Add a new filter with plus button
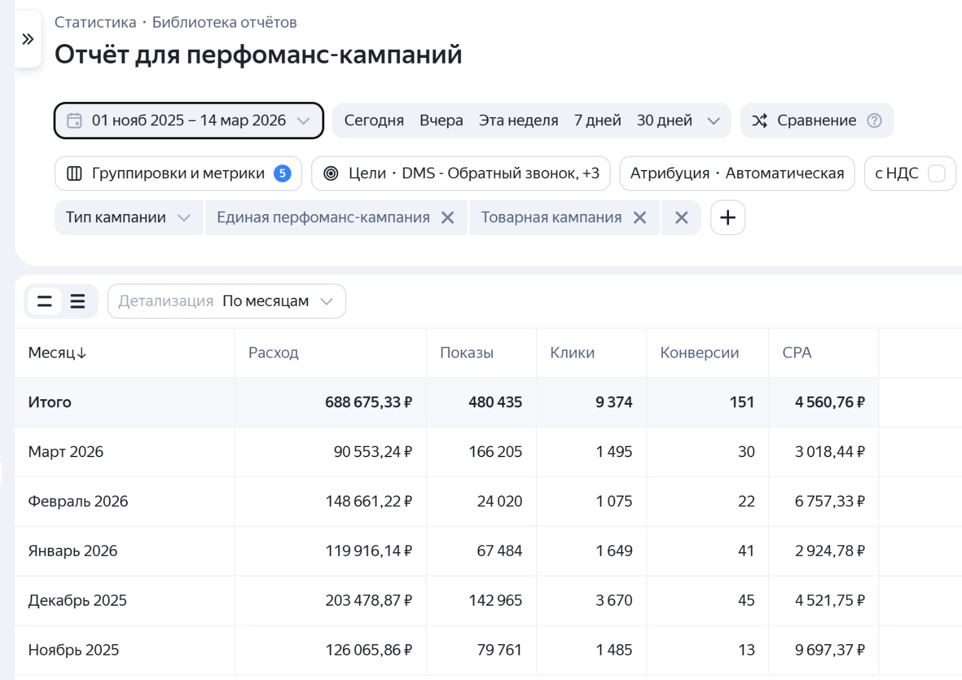962x680 pixels. point(728,218)
